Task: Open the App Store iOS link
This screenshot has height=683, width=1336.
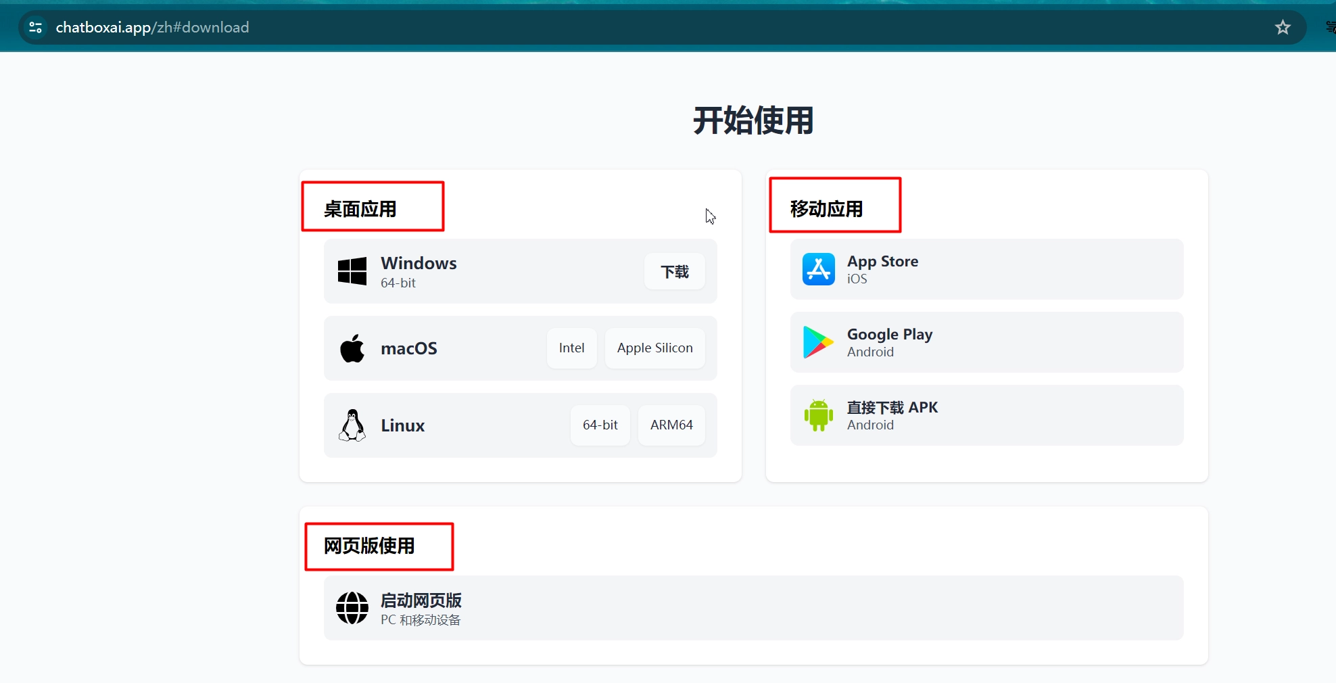Action: pos(986,269)
